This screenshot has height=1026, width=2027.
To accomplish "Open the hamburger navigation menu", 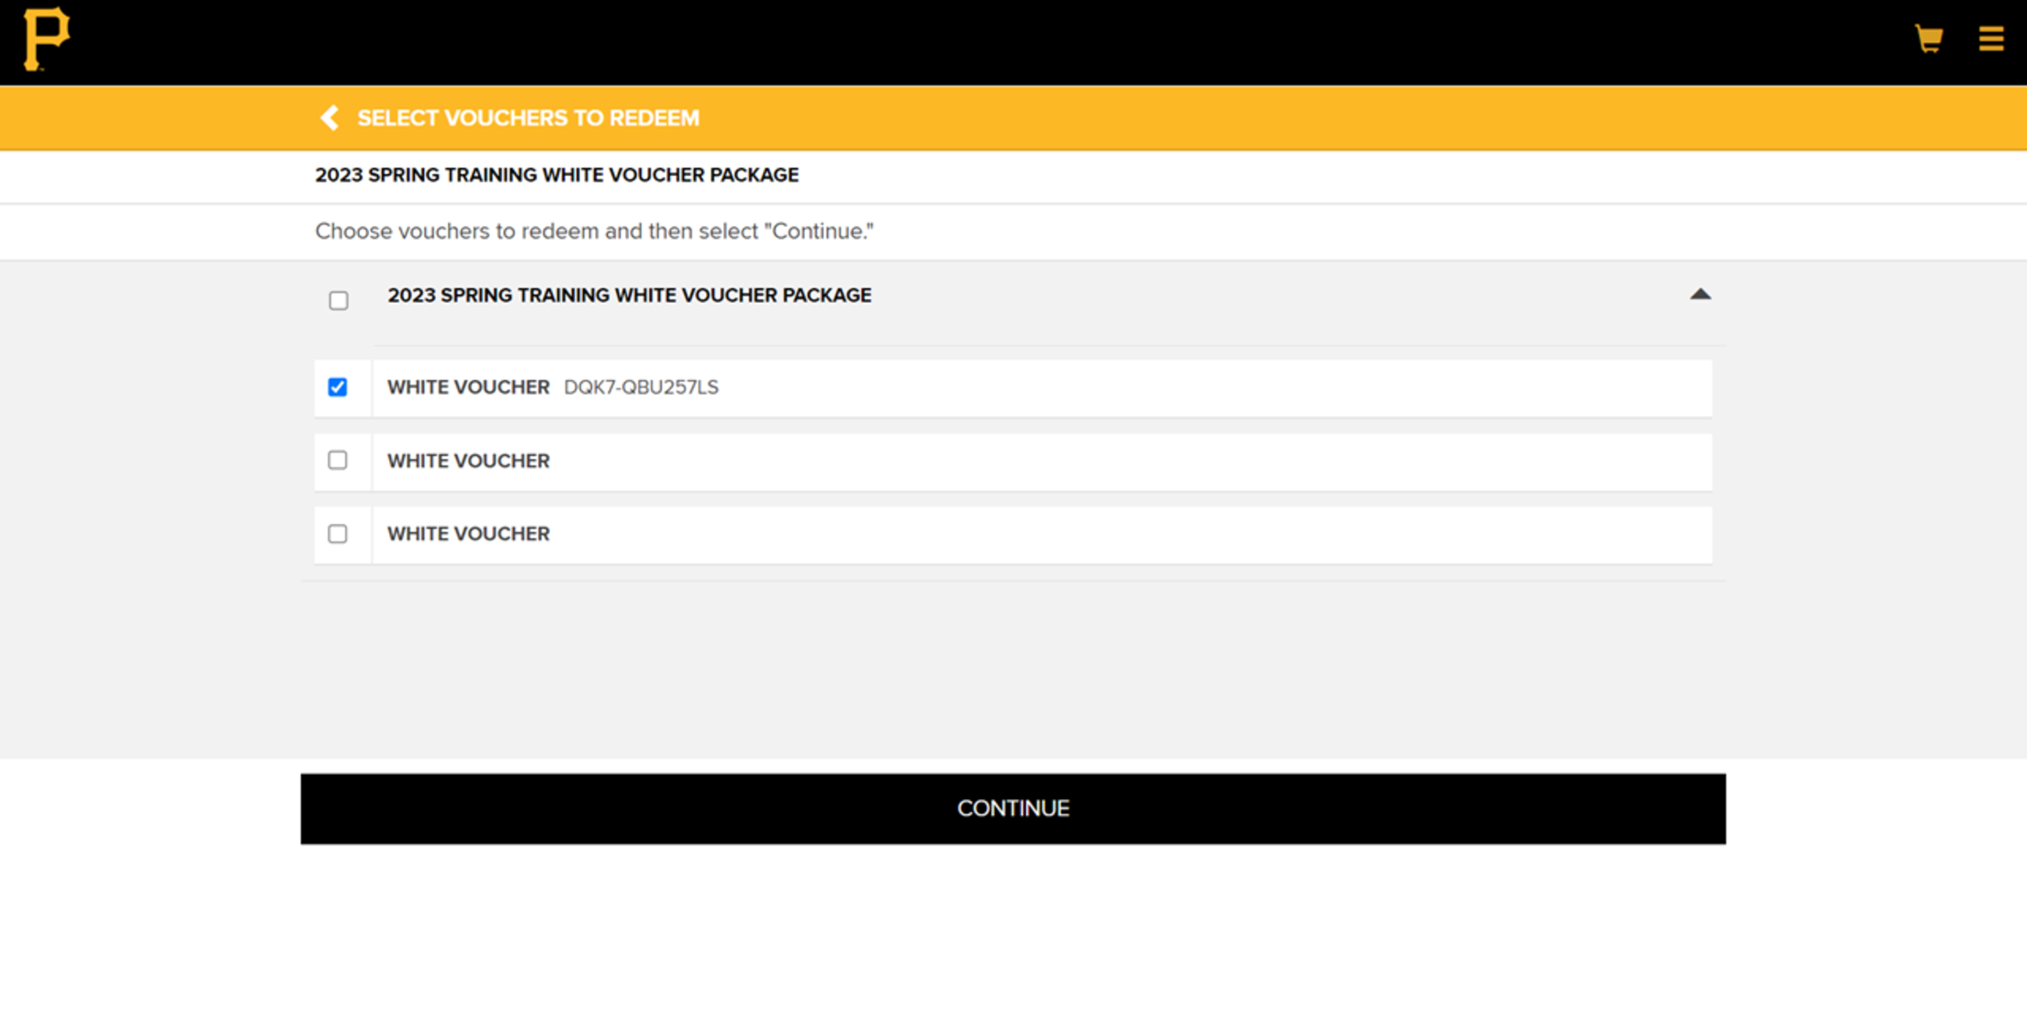I will pos(1991,39).
